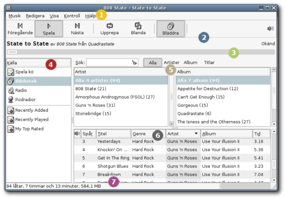Clear the search field with the broom icon
Screen dimensions: 286x199
point(135,63)
